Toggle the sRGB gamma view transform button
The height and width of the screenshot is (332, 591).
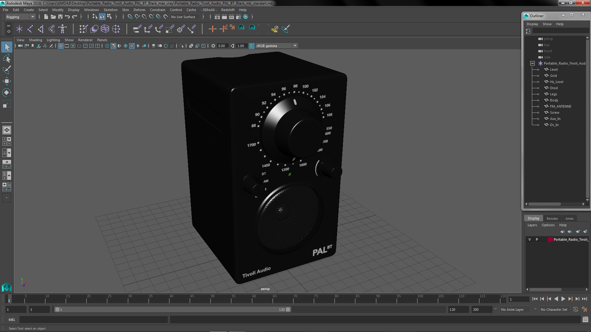[x=251, y=46]
